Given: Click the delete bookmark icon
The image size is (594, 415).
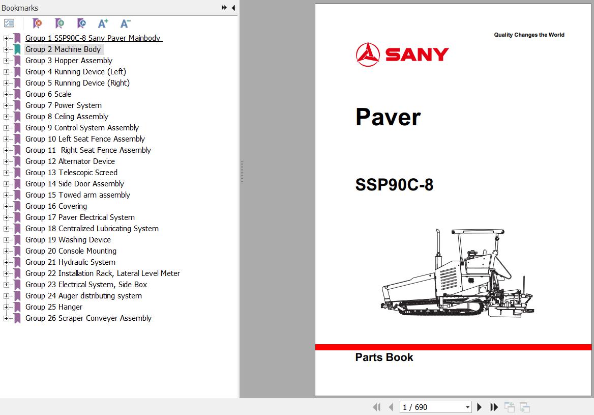Looking at the screenshot, I should tap(37, 23).
